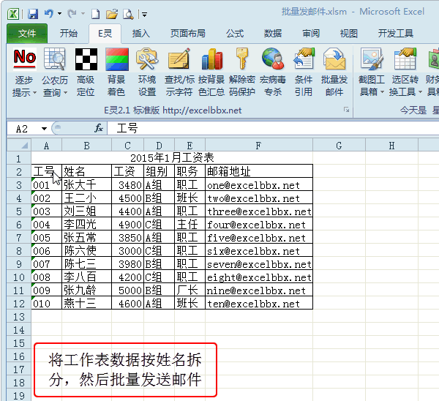Image resolution: width=439 pixels, height=401 pixels.
Task: Open 截图工具箱 picture icon
Action: pyautogui.click(x=372, y=59)
